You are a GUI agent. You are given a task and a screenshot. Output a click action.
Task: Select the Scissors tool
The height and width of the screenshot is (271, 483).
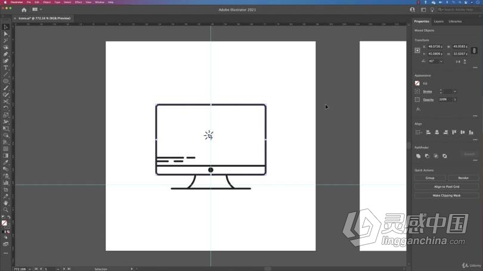(6, 101)
